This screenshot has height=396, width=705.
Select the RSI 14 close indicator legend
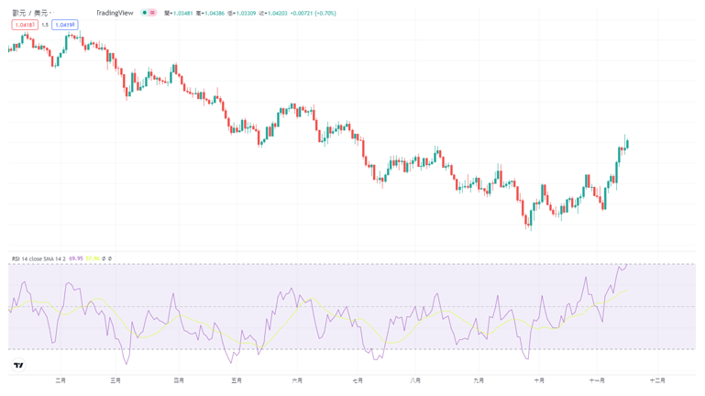(39, 258)
